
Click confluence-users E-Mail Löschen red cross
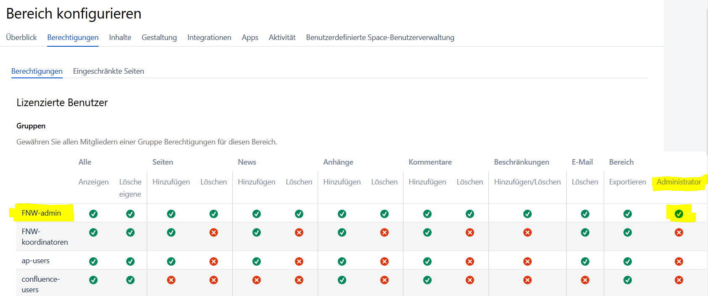585,280
